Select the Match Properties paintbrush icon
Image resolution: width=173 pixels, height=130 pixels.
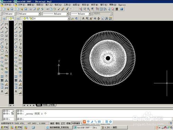pyautogui.click(x=59, y=9)
